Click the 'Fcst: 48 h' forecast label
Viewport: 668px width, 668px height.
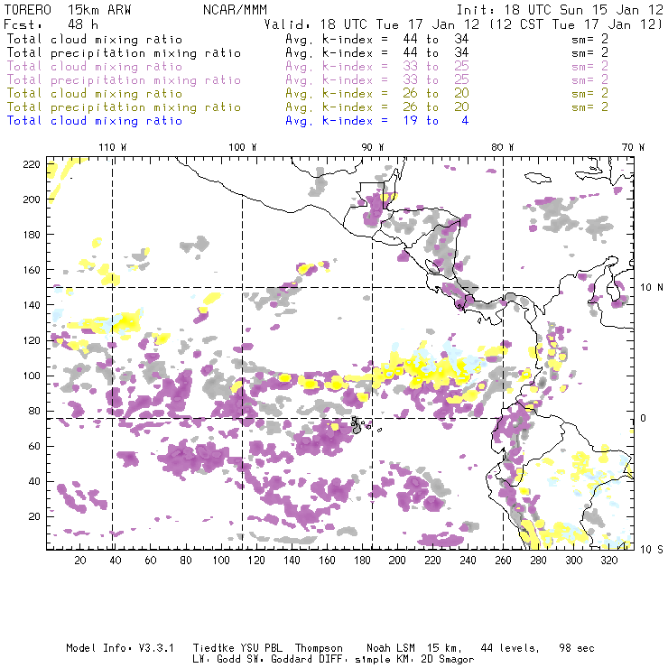click(x=51, y=24)
